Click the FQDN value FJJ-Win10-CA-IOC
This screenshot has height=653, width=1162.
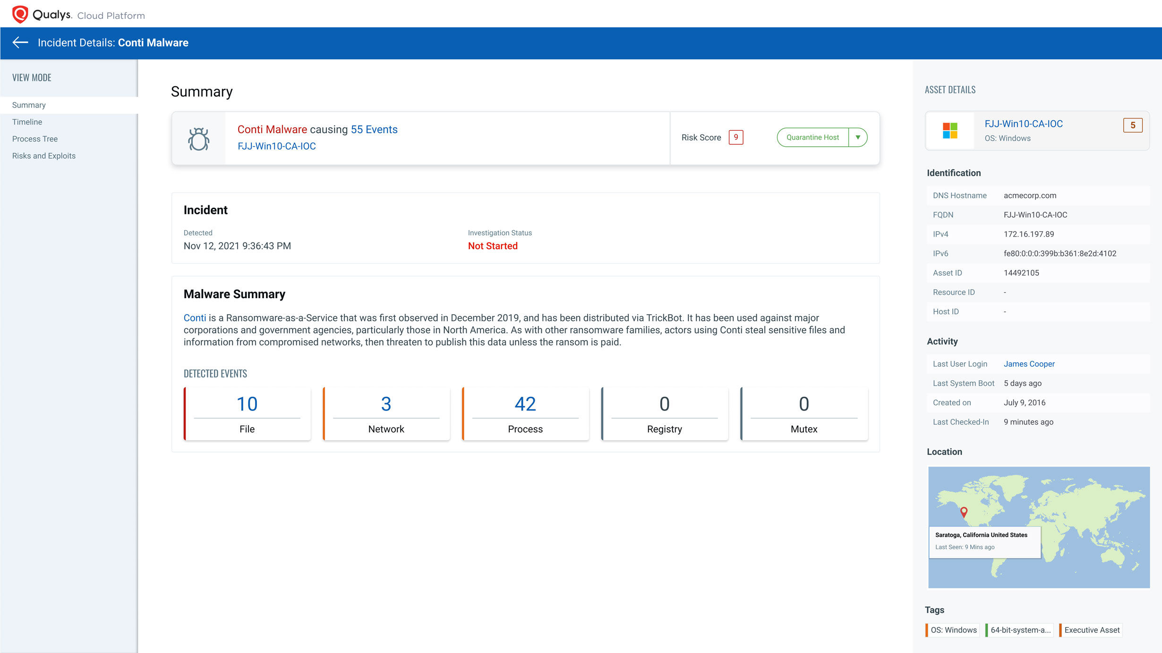(x=1035, y=215)
